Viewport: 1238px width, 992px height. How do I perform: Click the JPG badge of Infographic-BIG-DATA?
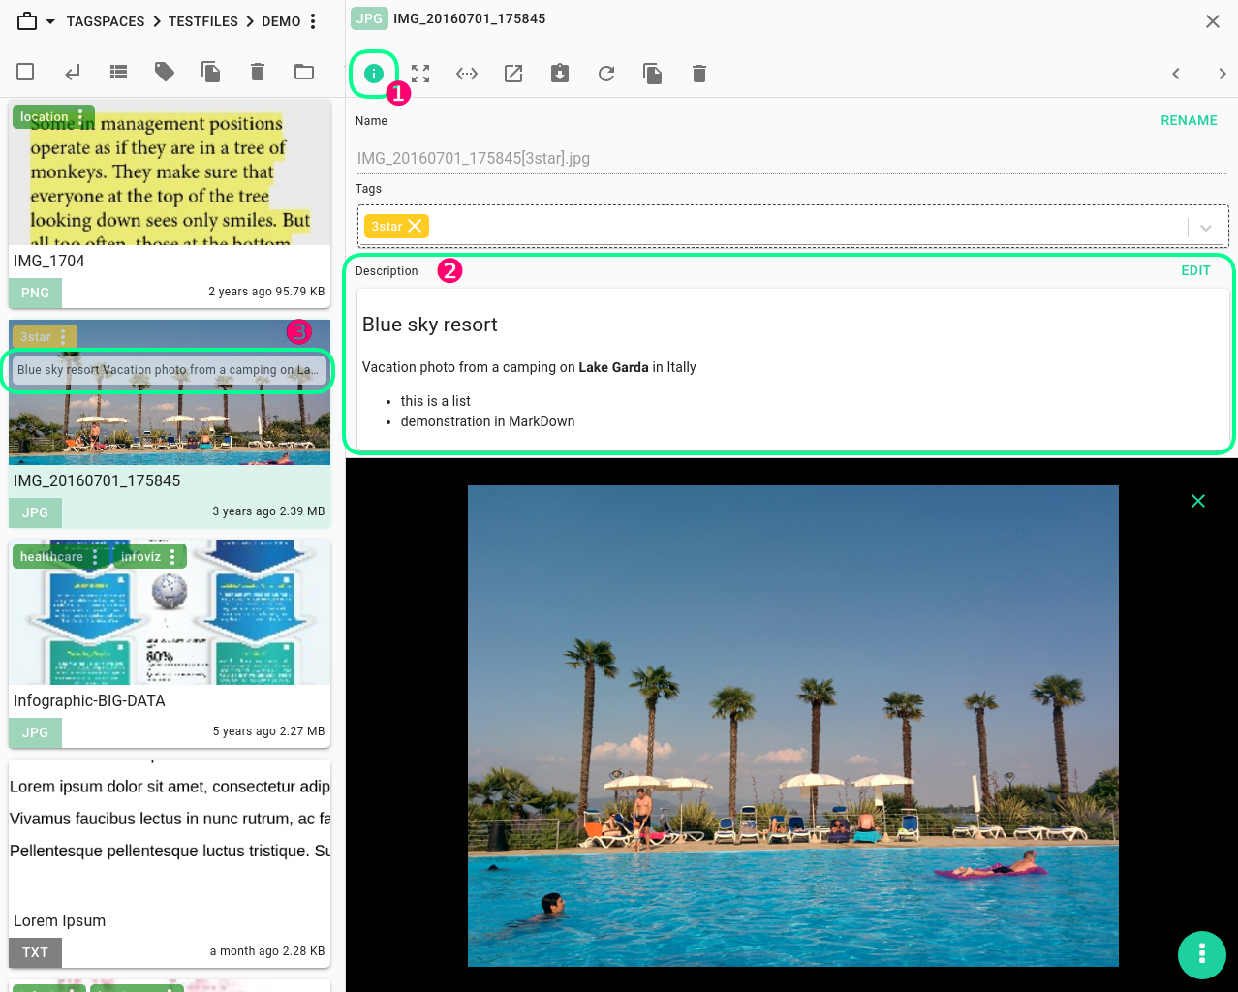coord(35,732)
